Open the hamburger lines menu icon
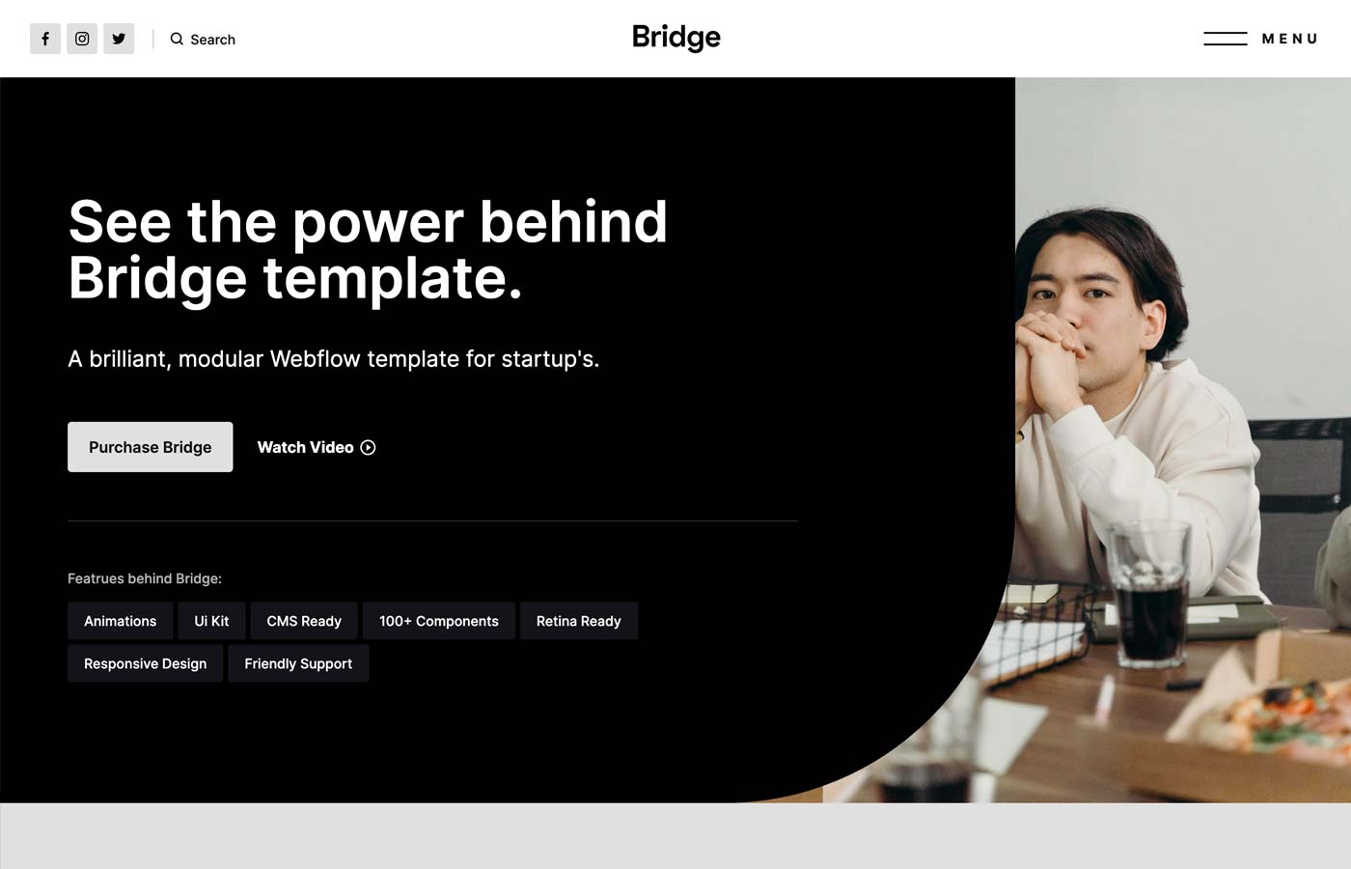Image resolution: width=1351 pixels, height=869 pixels. [x=1225, y=39]
